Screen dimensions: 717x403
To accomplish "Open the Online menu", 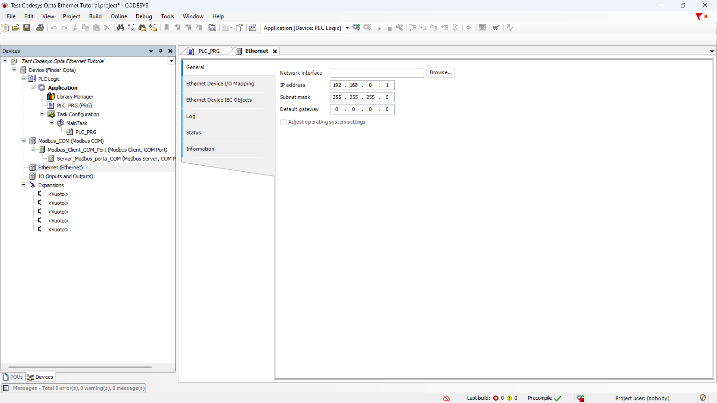I will click(x=118, y=16).
